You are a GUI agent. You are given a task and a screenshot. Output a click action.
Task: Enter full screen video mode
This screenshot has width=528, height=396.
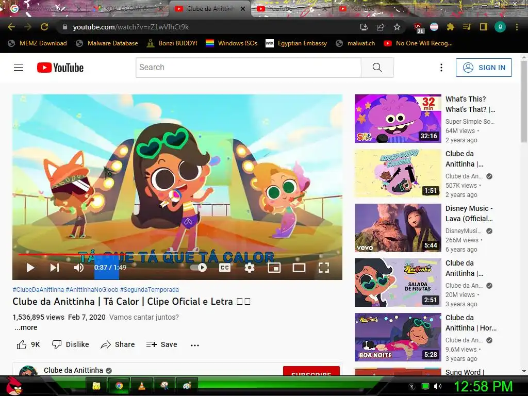(324, 268)
